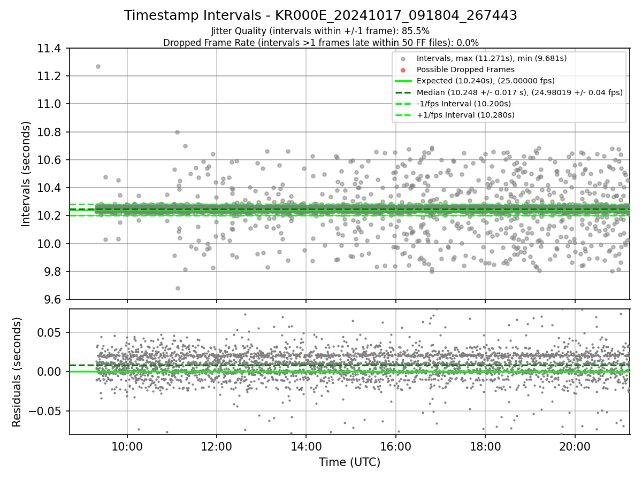Click the red dot marker for Possible Dropped Frames
This screenshot has width=642, height=481.
pyautogui.click(x=403, y=70)
